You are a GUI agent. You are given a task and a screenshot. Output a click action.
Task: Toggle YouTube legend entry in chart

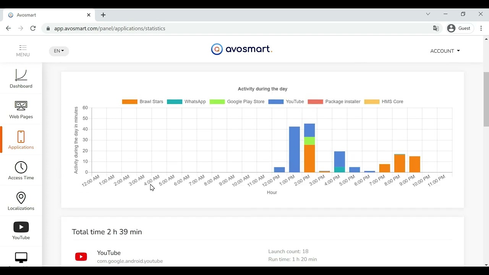point(286,102)
